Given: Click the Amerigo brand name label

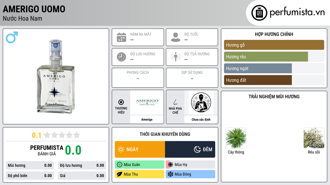Looking at the screenshot, I should [147, 119].
